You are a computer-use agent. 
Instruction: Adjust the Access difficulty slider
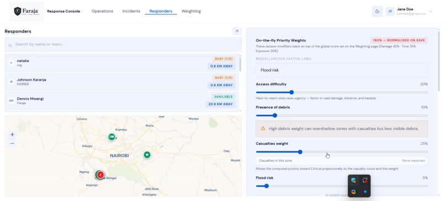341,93
